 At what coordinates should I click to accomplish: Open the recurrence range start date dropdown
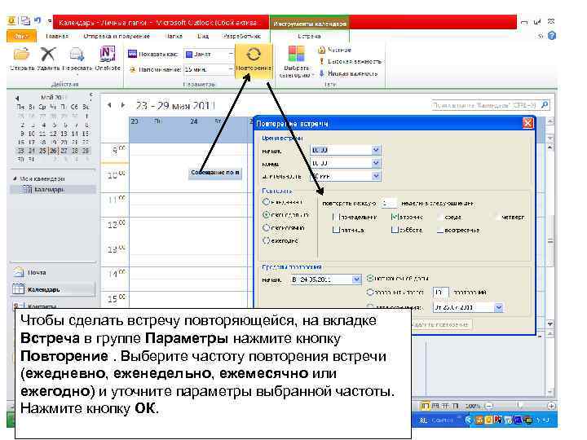(356, 279)
